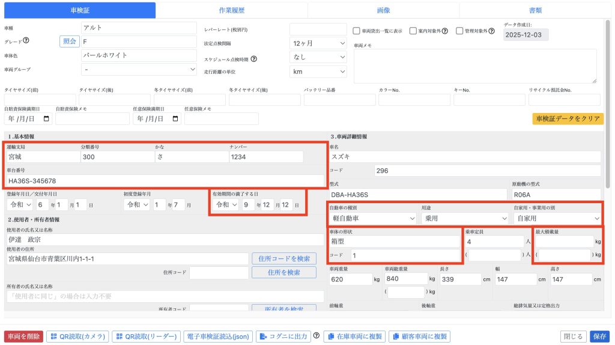Open calendar picker for 自賠責保険満期日
This screenshot has width=615, height=345.
46,118
